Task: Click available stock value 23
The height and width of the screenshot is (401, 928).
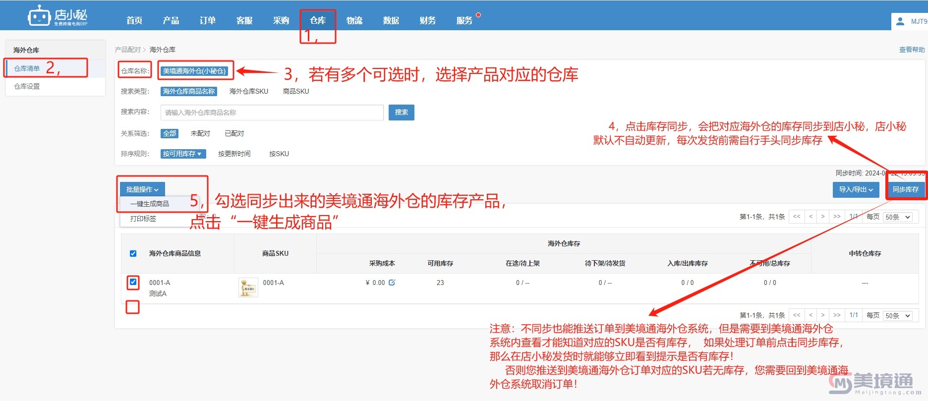Action: pyautogui.click(x=440, y=283)
